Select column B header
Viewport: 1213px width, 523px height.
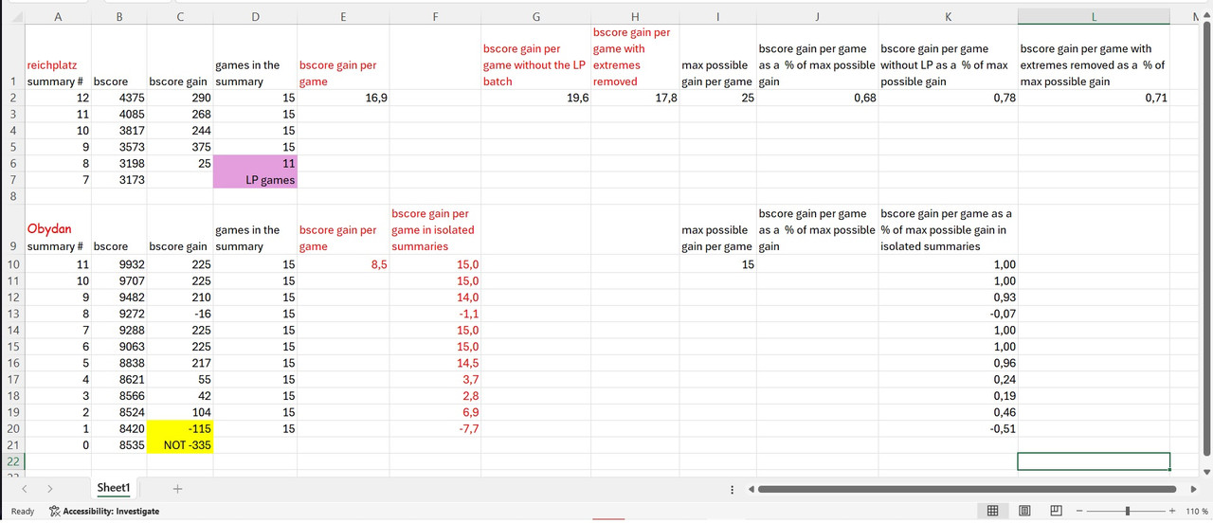tap(118, 16)
